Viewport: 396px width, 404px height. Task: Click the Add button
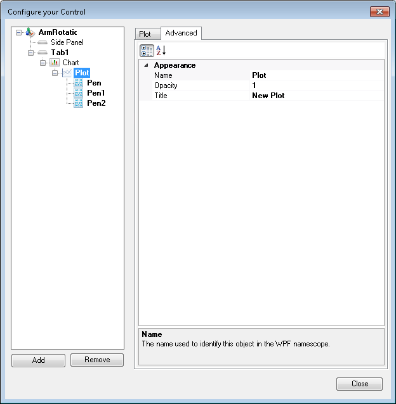point(38,360)
